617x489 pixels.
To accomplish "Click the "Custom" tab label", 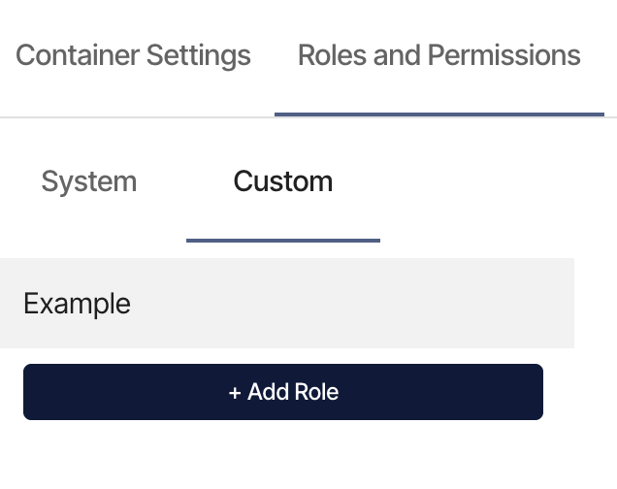I will (283, 181).
